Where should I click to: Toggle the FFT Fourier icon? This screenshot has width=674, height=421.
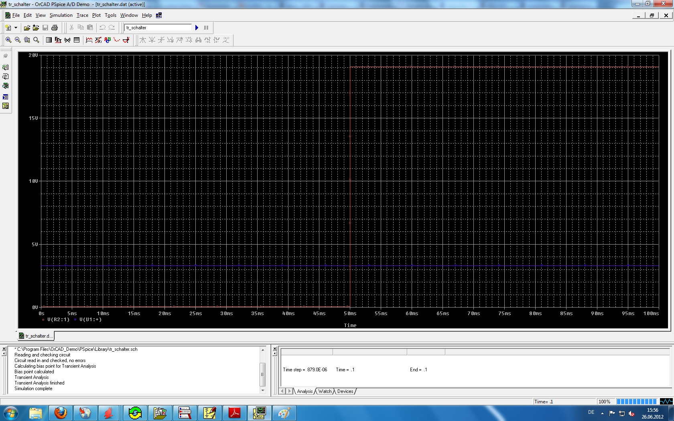pos(58,40)
